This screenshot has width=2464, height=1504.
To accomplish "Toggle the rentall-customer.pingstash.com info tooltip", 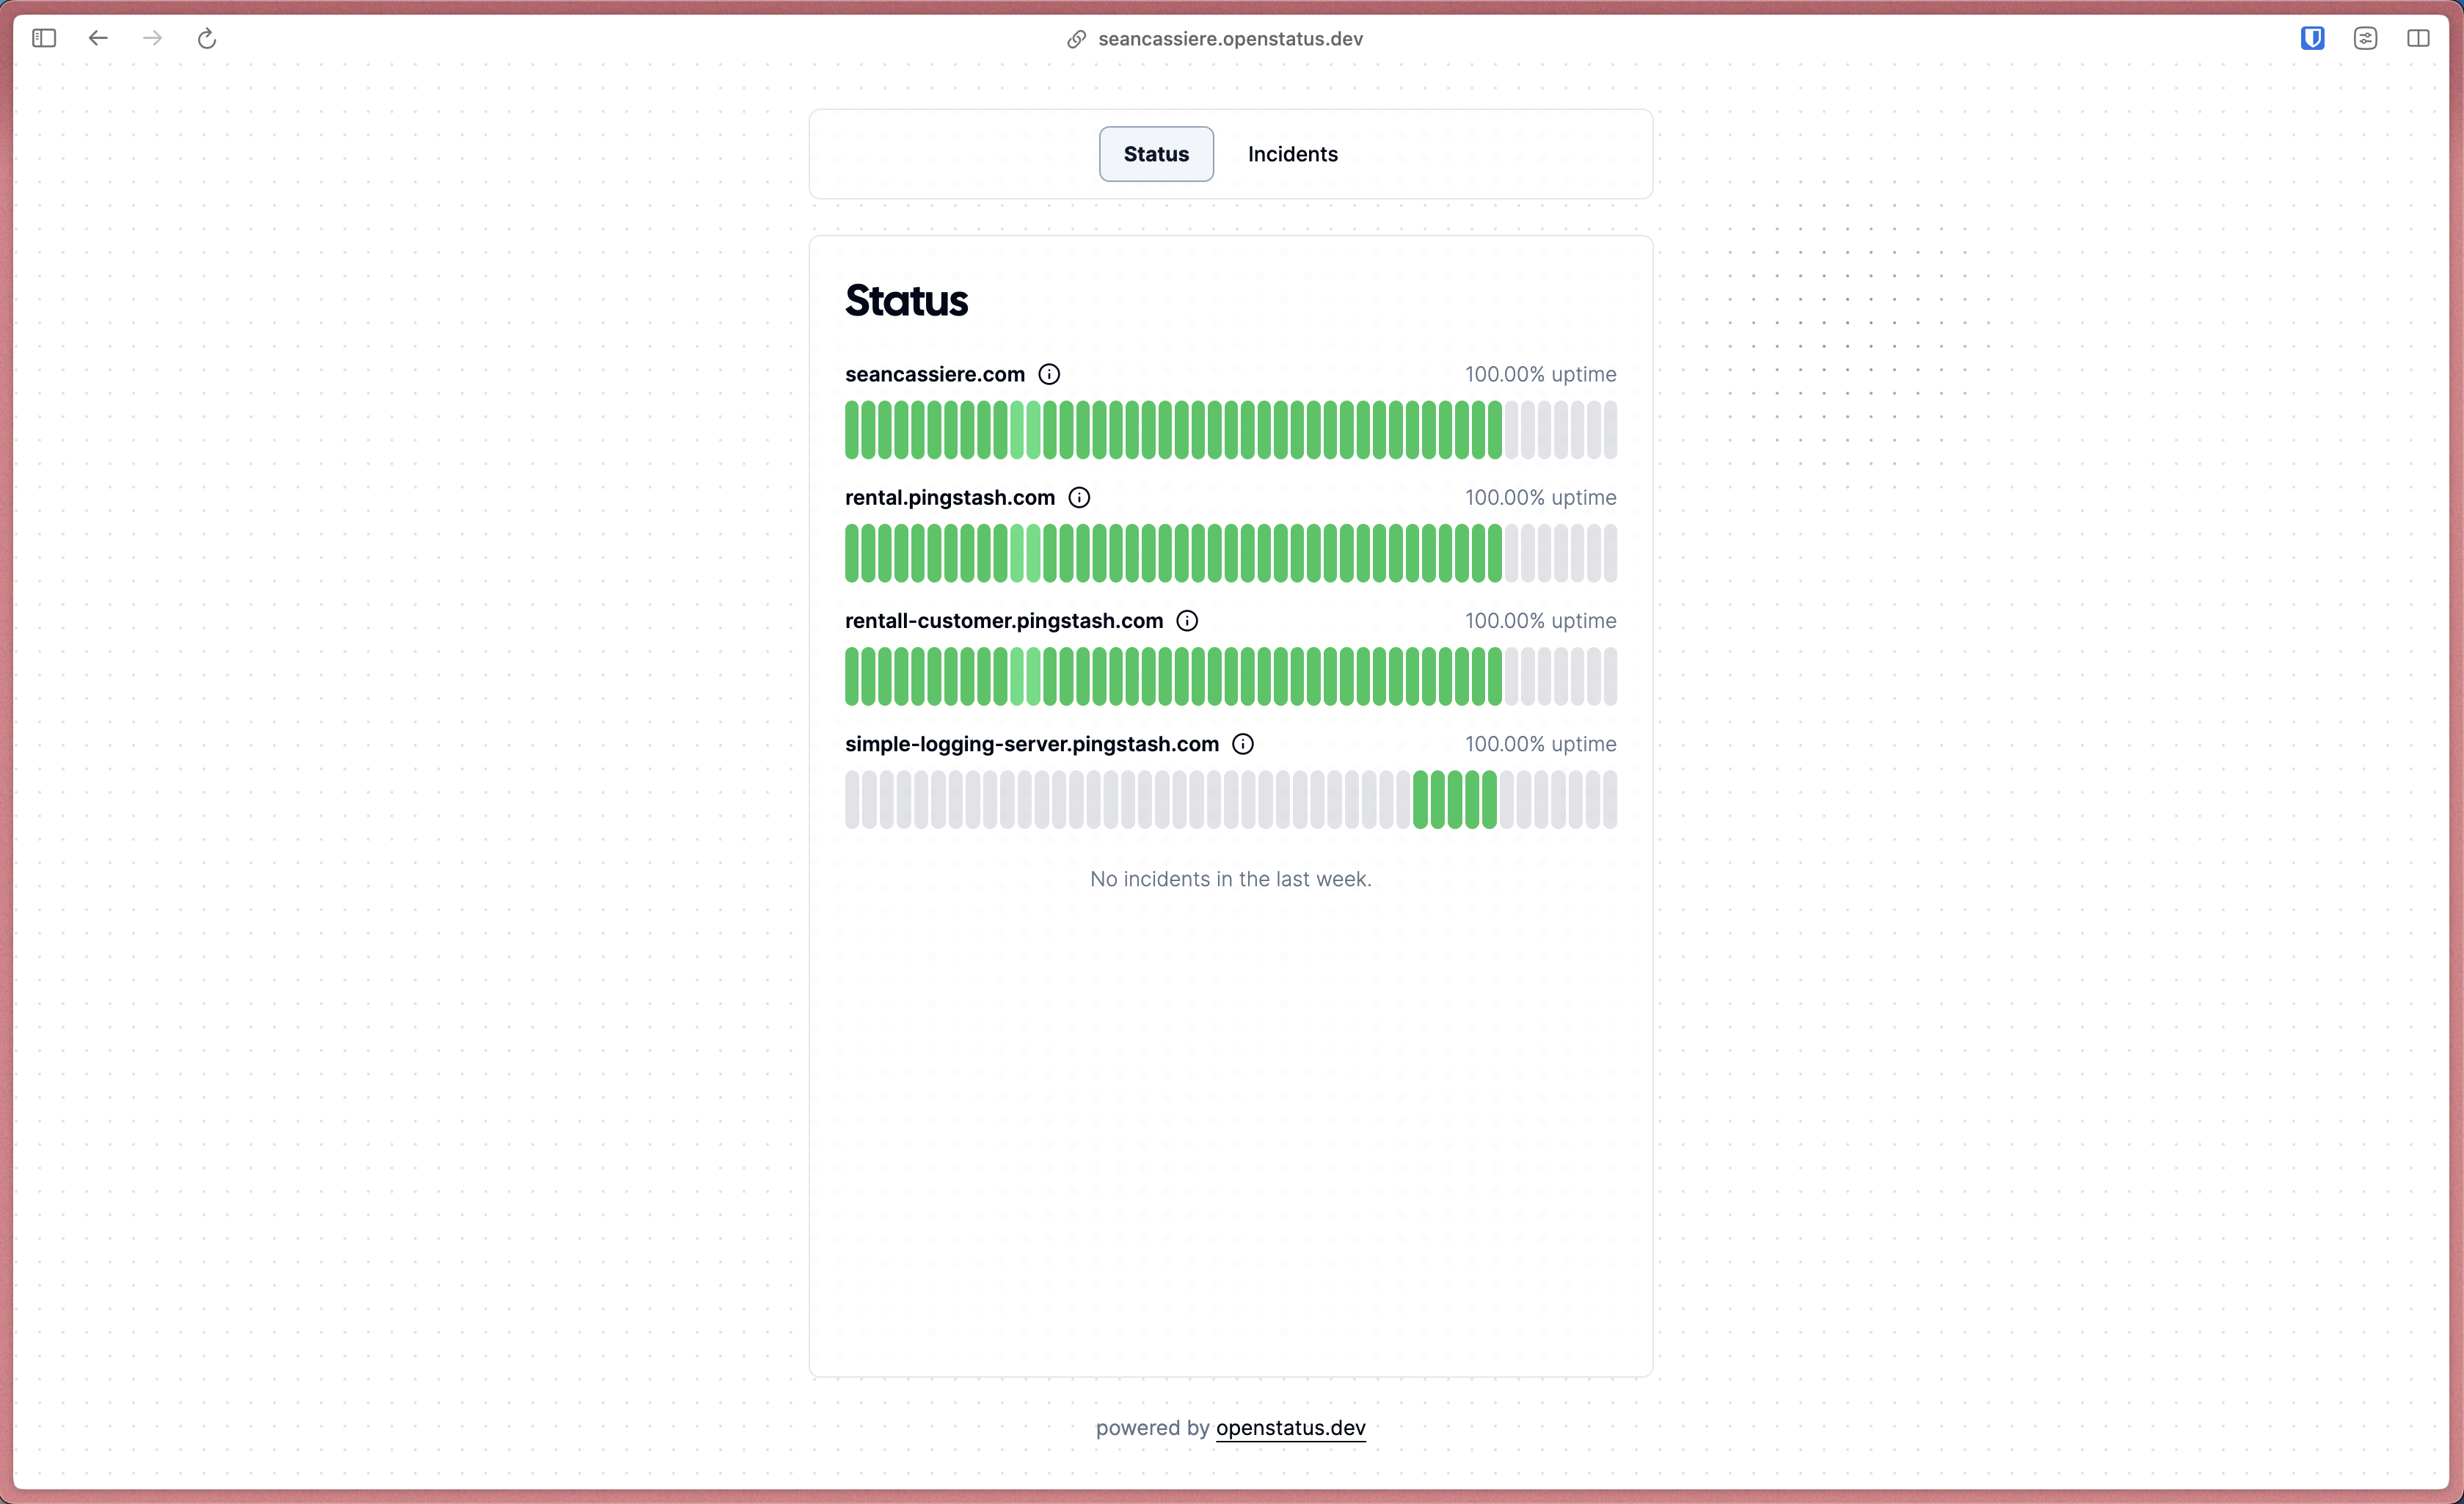I will coord(1187,620).
